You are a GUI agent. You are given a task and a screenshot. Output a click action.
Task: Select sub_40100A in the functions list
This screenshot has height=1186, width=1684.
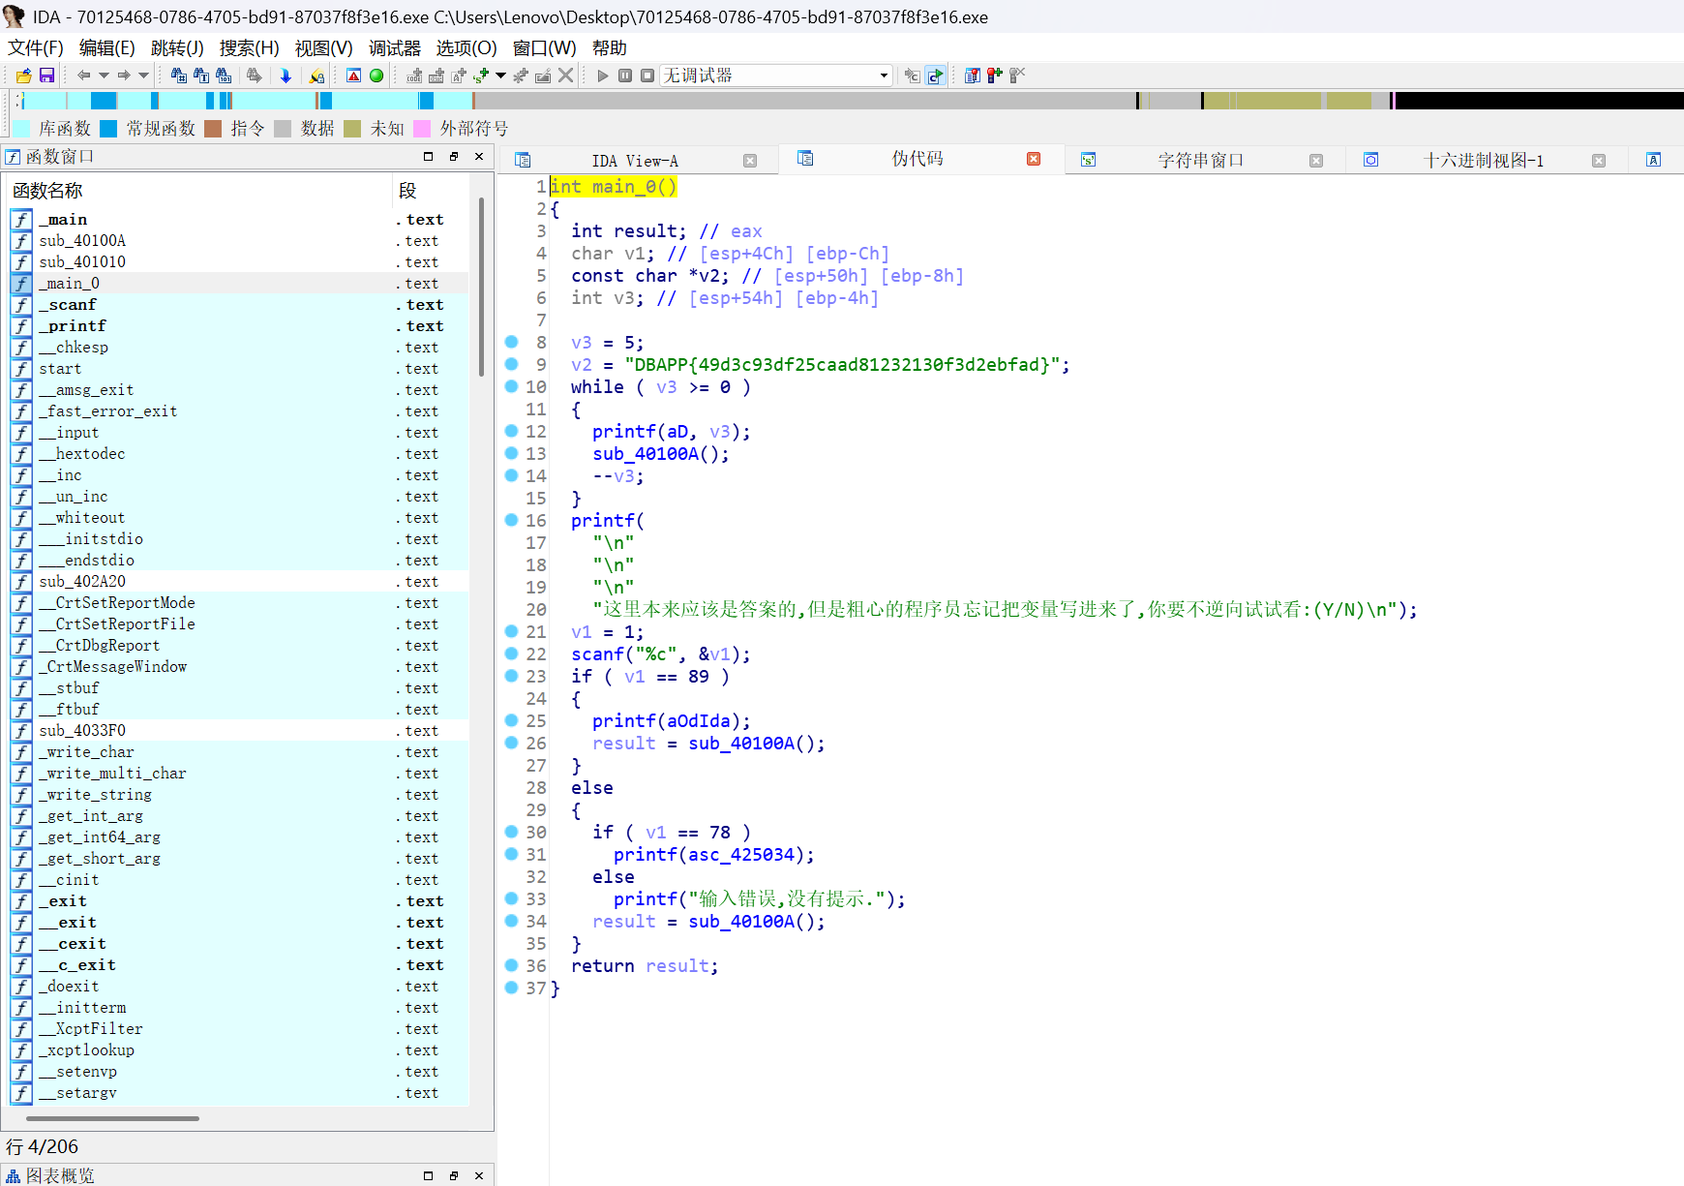[x=82, y=241]
